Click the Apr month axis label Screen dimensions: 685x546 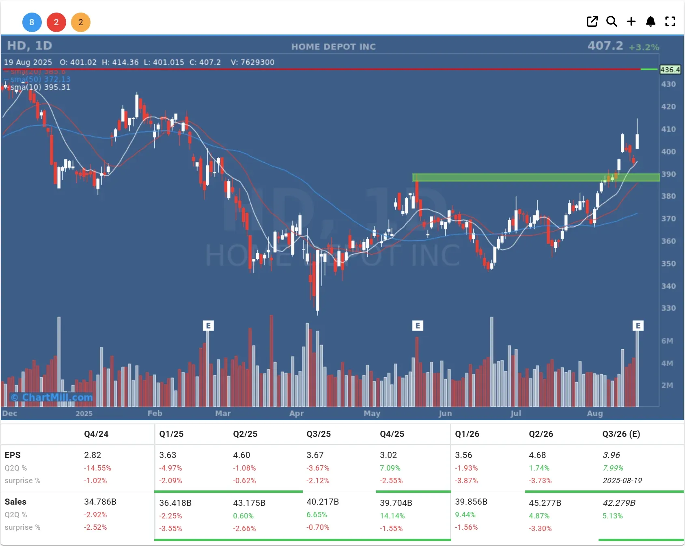(296, 413)
